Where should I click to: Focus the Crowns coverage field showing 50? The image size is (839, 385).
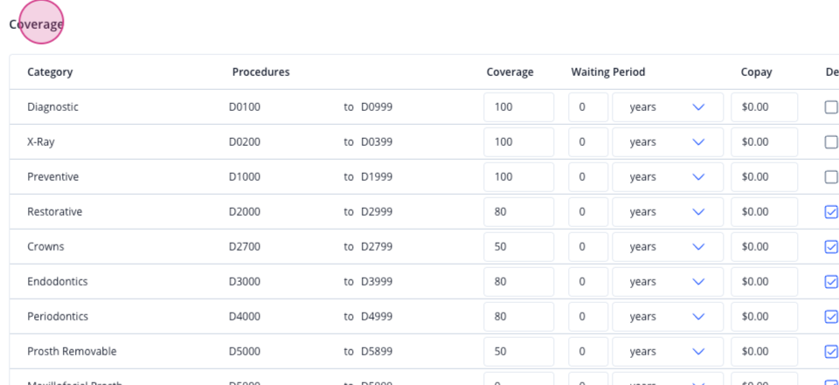click(519, 246)
